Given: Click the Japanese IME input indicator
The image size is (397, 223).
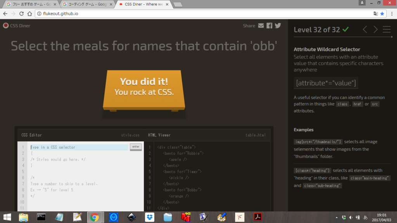Looking at the screenshot, I should pyautogui.click(x=365, y=218).
